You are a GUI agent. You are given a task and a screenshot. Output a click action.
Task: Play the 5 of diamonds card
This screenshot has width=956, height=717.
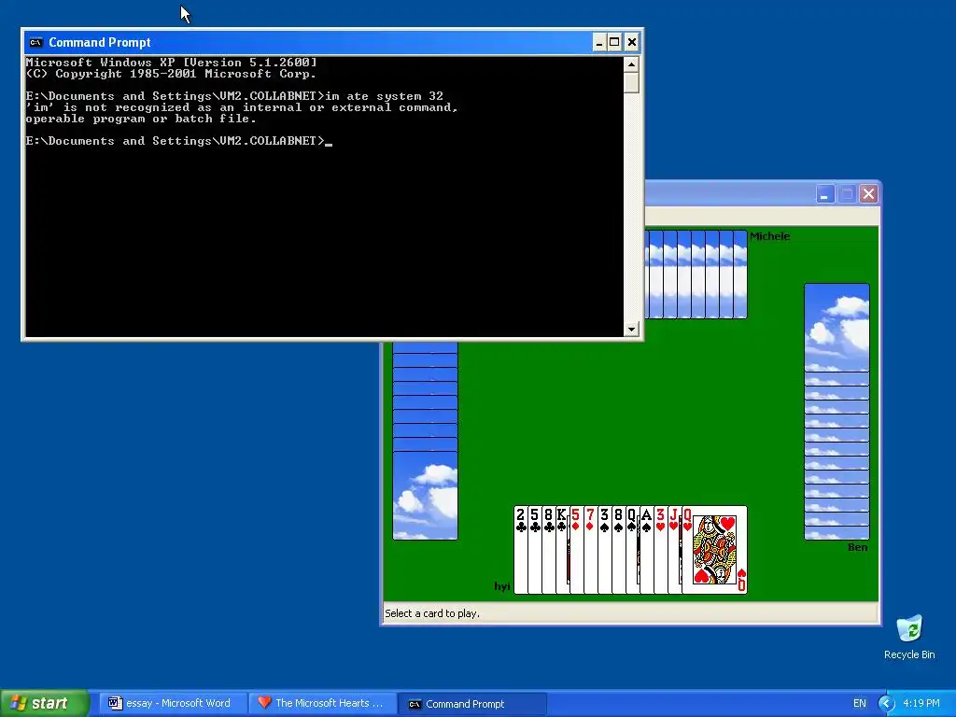(x=576, y=549)
